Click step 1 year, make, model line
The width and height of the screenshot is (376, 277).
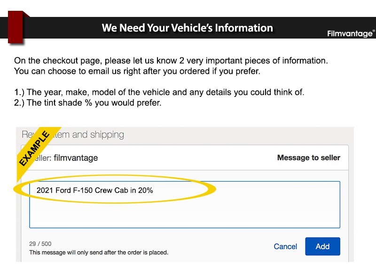click(x=159, y=92)
